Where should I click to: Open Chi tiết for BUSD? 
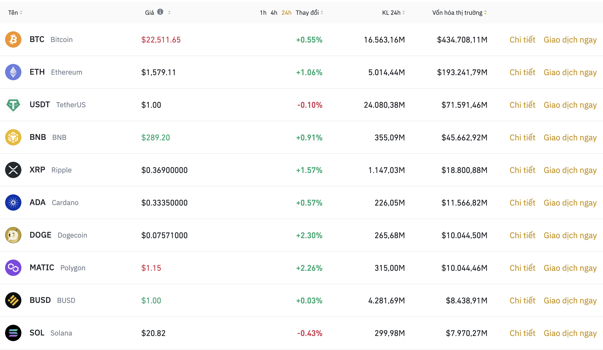[523, 301]
